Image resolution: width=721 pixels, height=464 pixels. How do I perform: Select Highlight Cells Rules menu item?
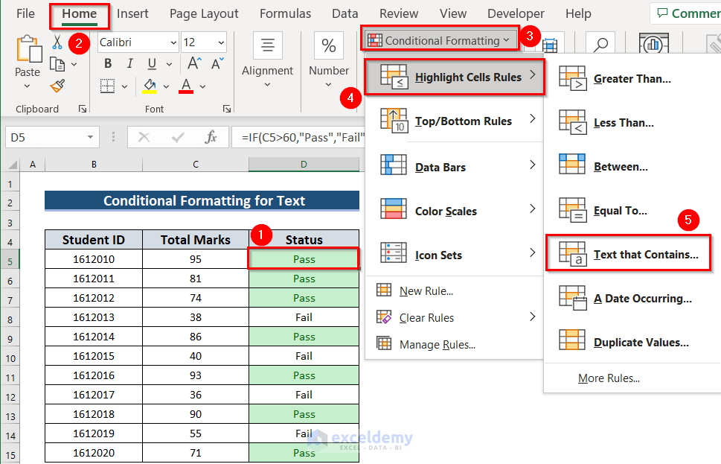pos(455,77)
